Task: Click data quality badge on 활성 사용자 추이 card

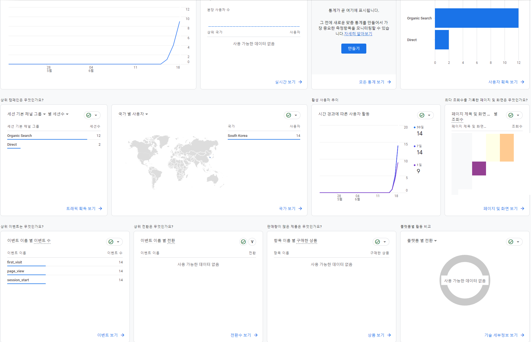Action: click(x=422, y=115)
